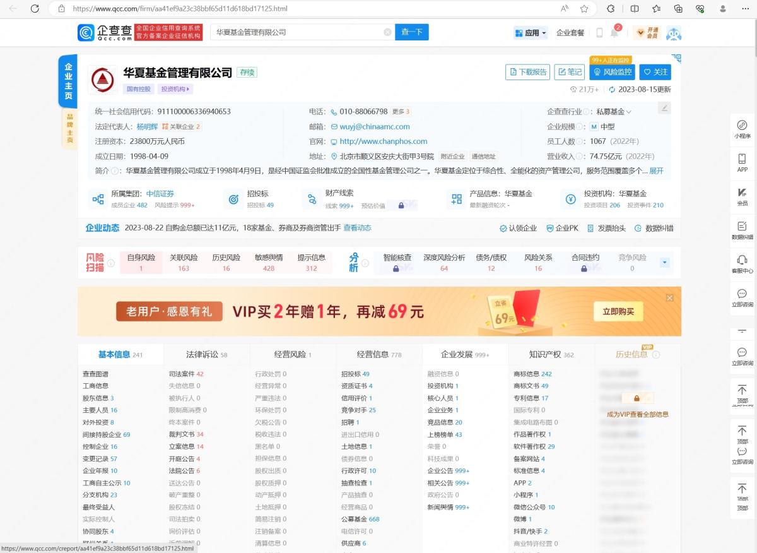Click the notification bell icon at top
The width and height of the screenshot is (757, 553).
[613, 32]
